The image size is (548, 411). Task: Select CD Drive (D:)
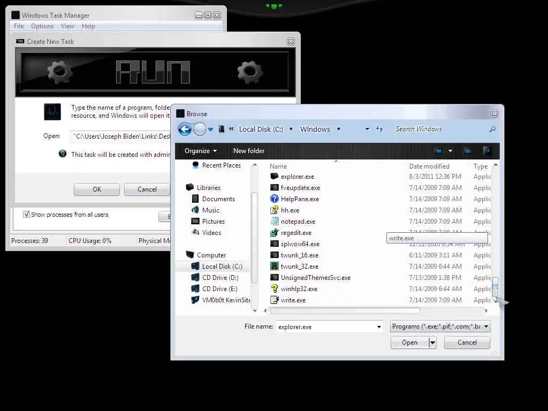(220, 278)
